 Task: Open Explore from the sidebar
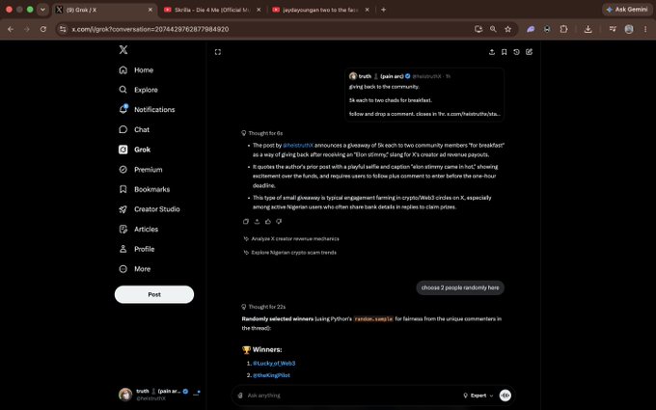click(x=138, y=90)
